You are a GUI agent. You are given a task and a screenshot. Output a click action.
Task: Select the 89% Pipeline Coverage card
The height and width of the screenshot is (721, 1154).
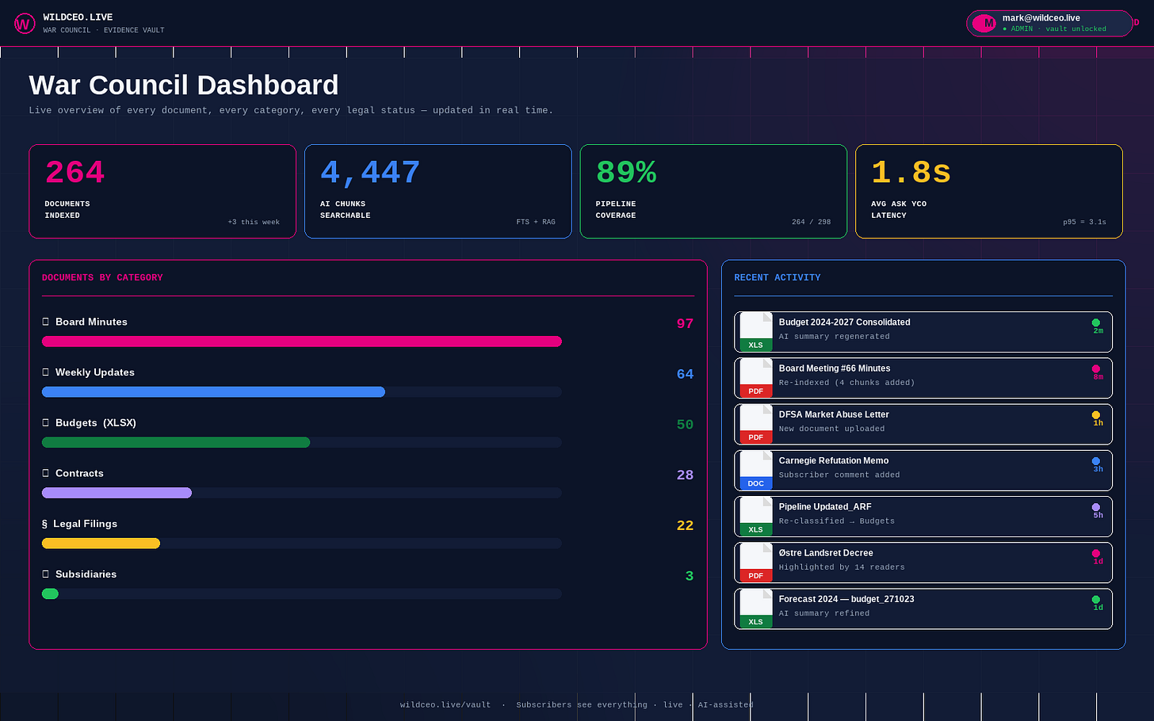pyautogui.click(x=713, y=192)
